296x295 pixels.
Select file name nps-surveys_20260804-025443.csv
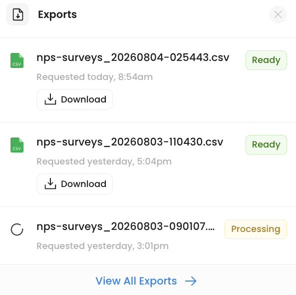click(x=133, y=57)
